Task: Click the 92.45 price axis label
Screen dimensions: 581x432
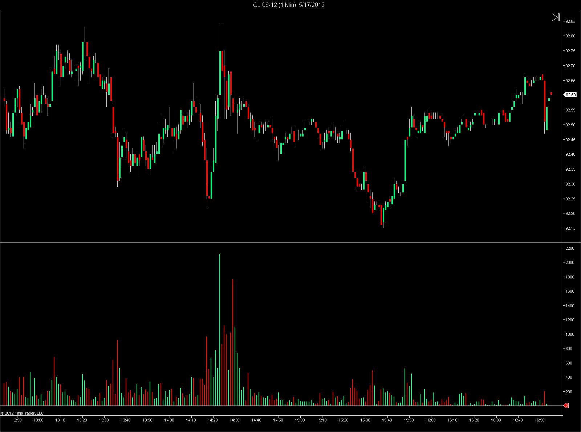Action: pos(570,140)
